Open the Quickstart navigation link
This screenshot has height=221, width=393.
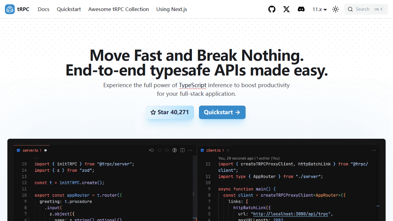(69, 9)
